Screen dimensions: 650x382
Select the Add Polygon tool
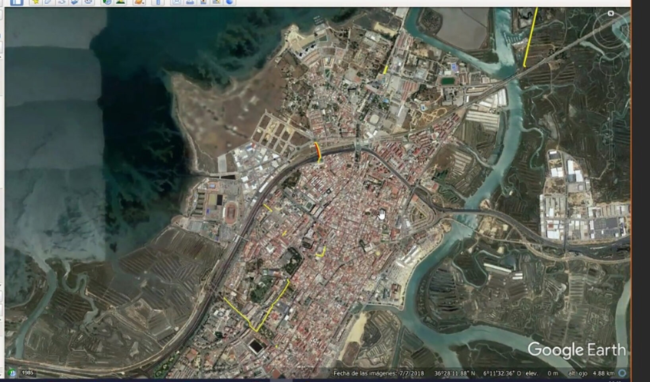coord(48,2)
